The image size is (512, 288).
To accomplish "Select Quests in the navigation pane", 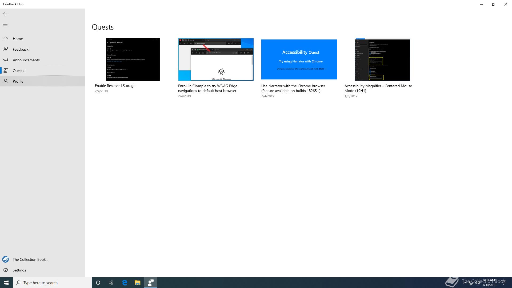I will 43,71.
